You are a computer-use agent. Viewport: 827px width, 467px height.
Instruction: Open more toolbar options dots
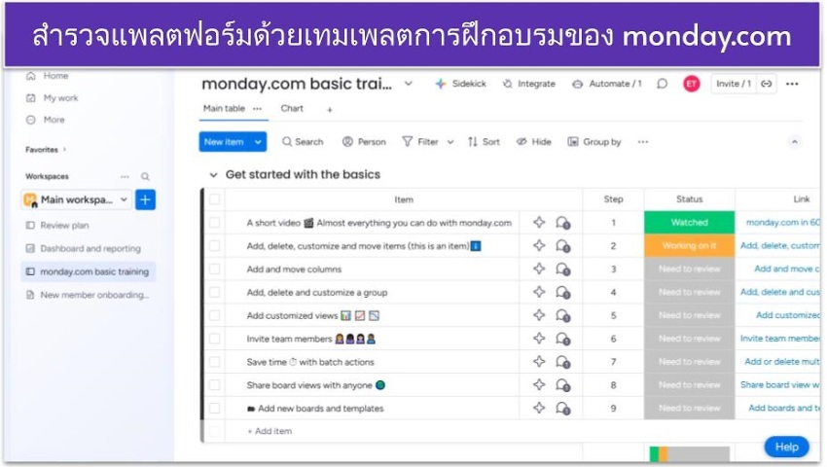pyautogui.click(x=642, y=142)
